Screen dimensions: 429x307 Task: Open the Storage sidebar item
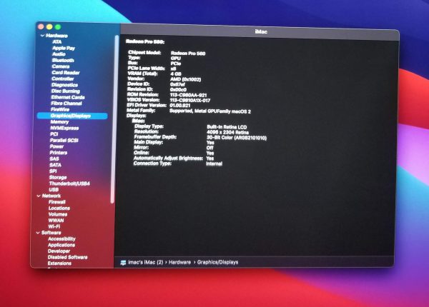click(59, 176)
